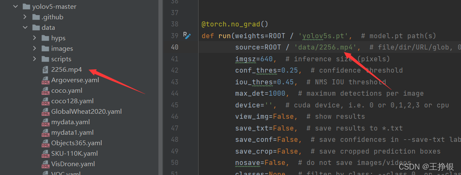Click save_crop=False parameter text
The width and height of the screenshot is (461, 175).
(266, 151)
